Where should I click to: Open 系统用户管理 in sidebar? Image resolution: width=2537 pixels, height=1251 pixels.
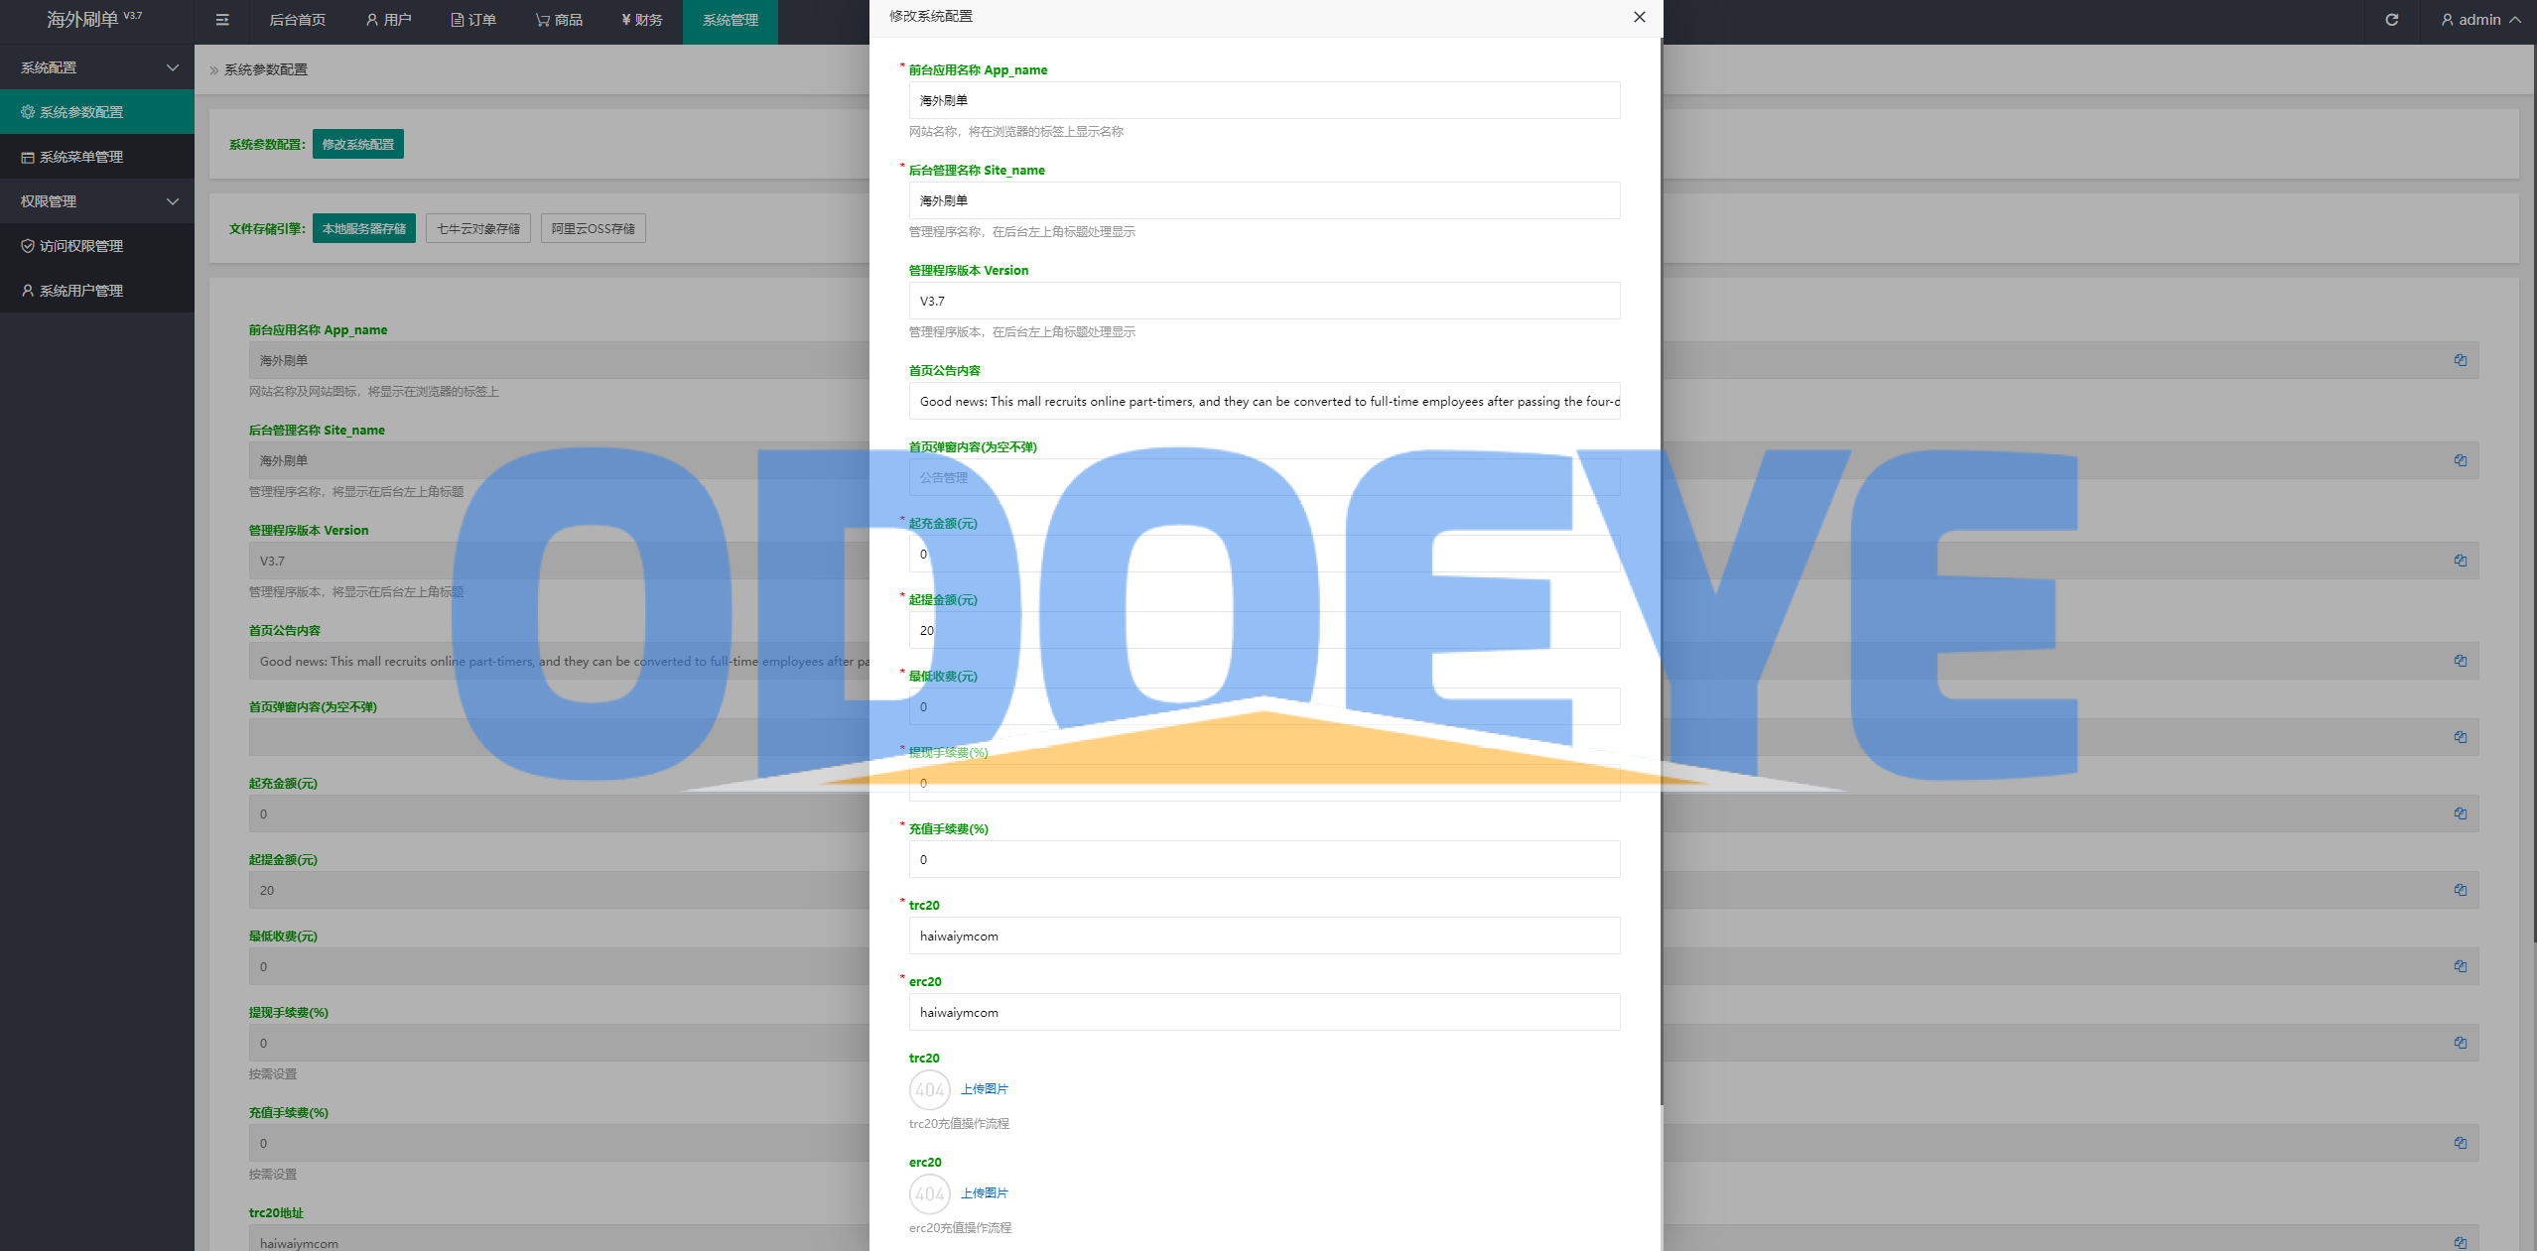pos(97,291)
